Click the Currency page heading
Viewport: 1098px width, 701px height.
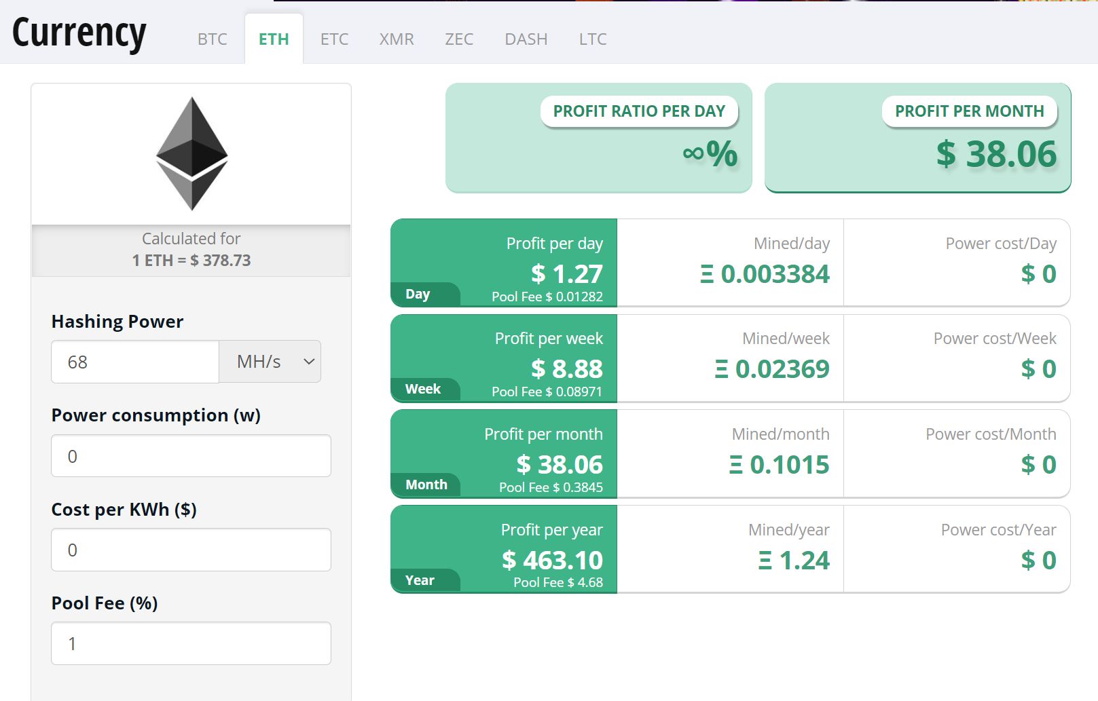click(x=79, y=33)
